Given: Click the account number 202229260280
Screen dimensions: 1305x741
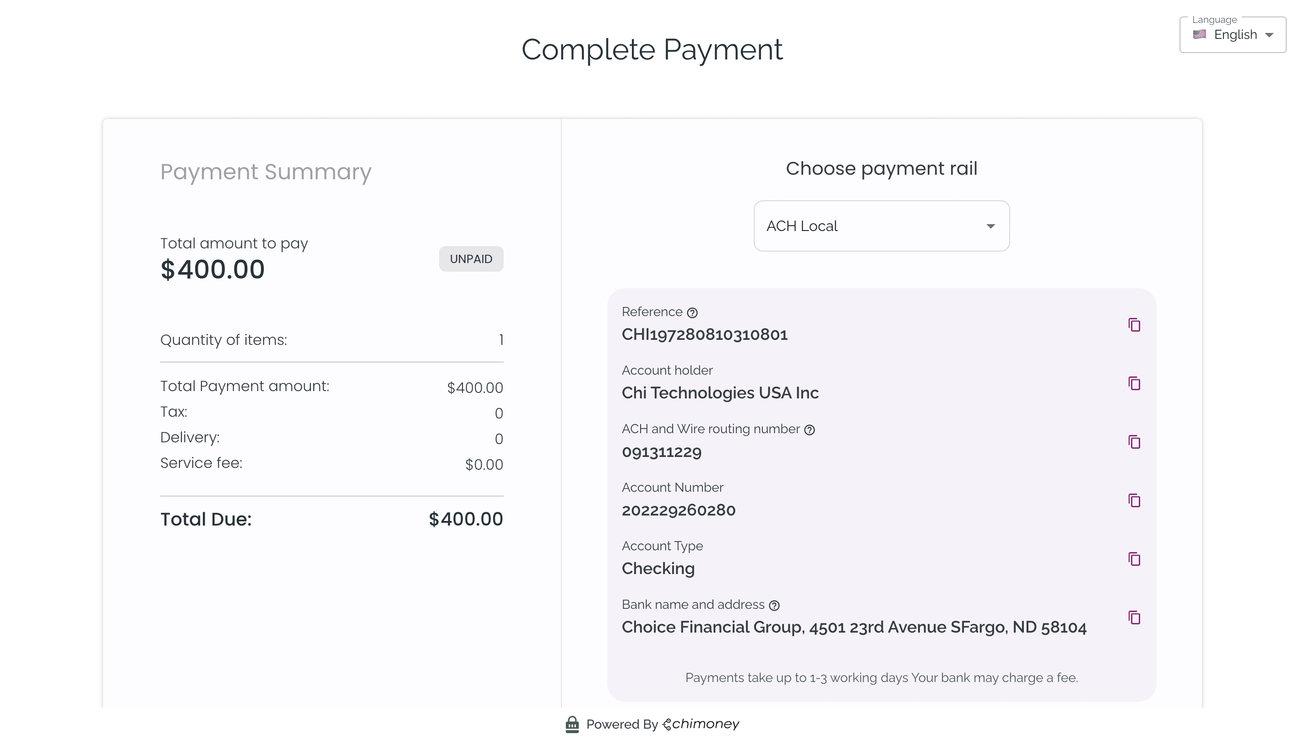Looking at the screenshot, I should coord(679,510).
